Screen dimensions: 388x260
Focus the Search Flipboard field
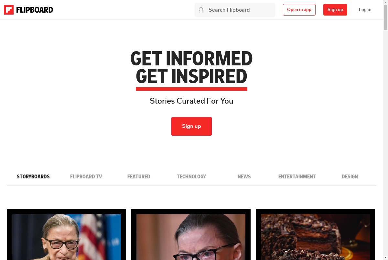(x=235, y=10)
